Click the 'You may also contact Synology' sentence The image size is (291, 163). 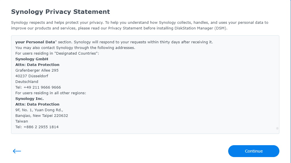[x=75, y=48]
